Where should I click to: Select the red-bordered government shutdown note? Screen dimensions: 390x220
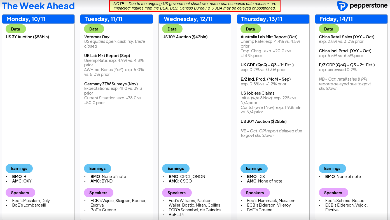pos(195,6)
